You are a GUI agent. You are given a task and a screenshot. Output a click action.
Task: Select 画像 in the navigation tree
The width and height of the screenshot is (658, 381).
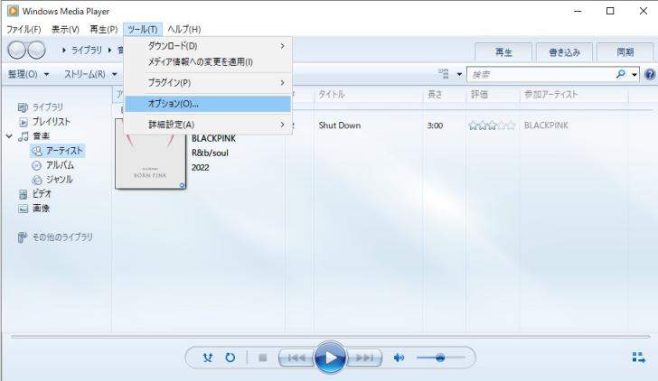click(34, 209)
